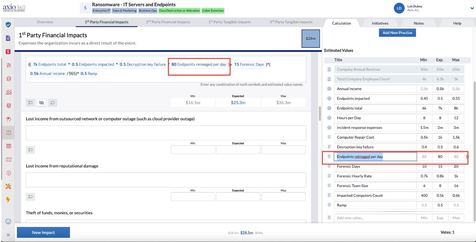This screenshot has width=476, height=242.
Task: Open the map icon in sidebar
Action: (x=8, y=160)
